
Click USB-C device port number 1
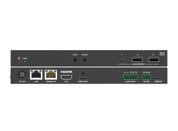[x=121, y=61]
